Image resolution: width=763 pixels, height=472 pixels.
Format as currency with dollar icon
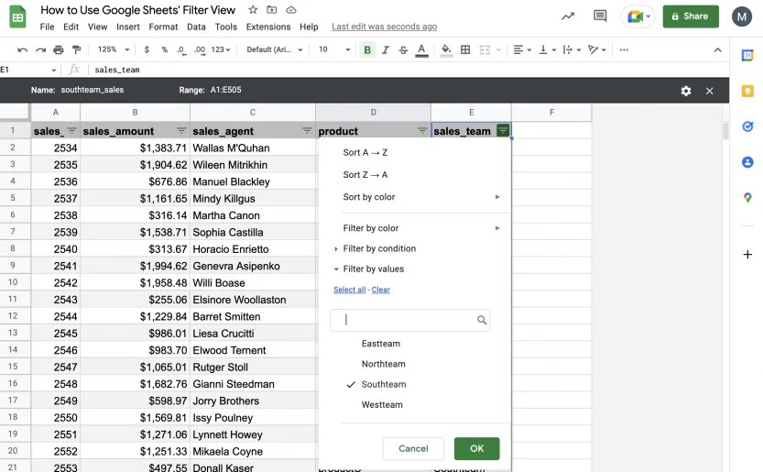147,49
